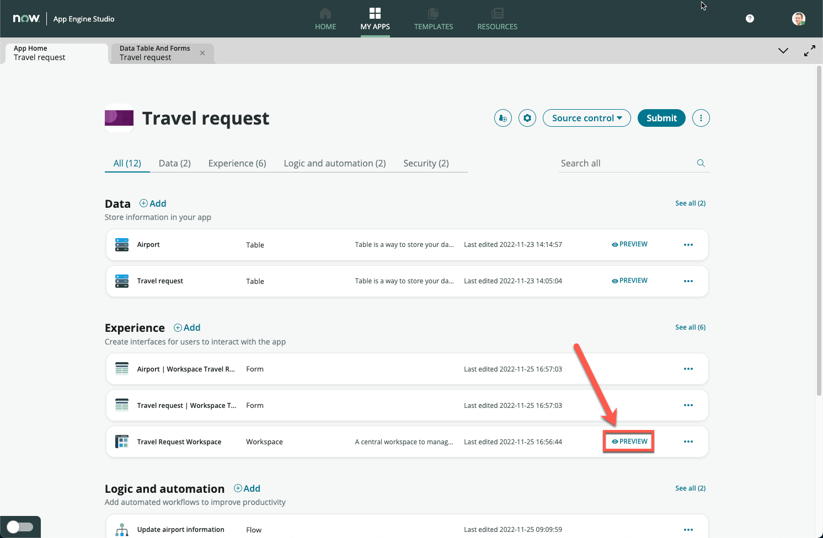This screenshot has height=538, width=823.
Task: Open the user profile avatar
Action: point(798,19)
